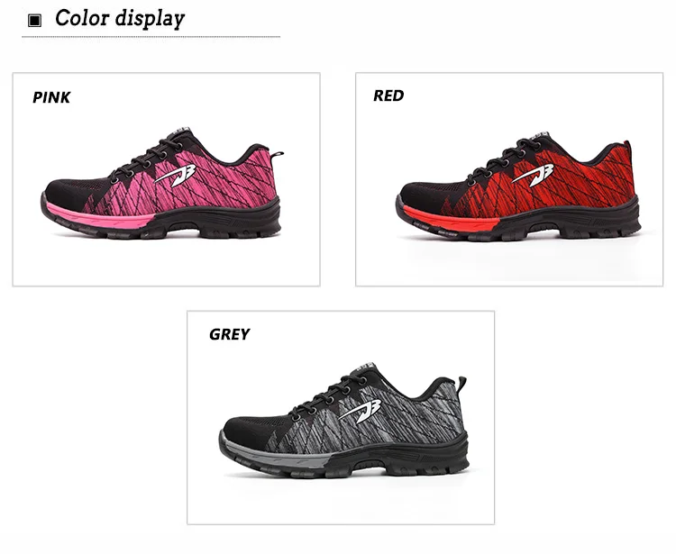Click the black toe cap of pink shoe
The width and height of the screenshot is (676, 554).
[x=69, y=193]
